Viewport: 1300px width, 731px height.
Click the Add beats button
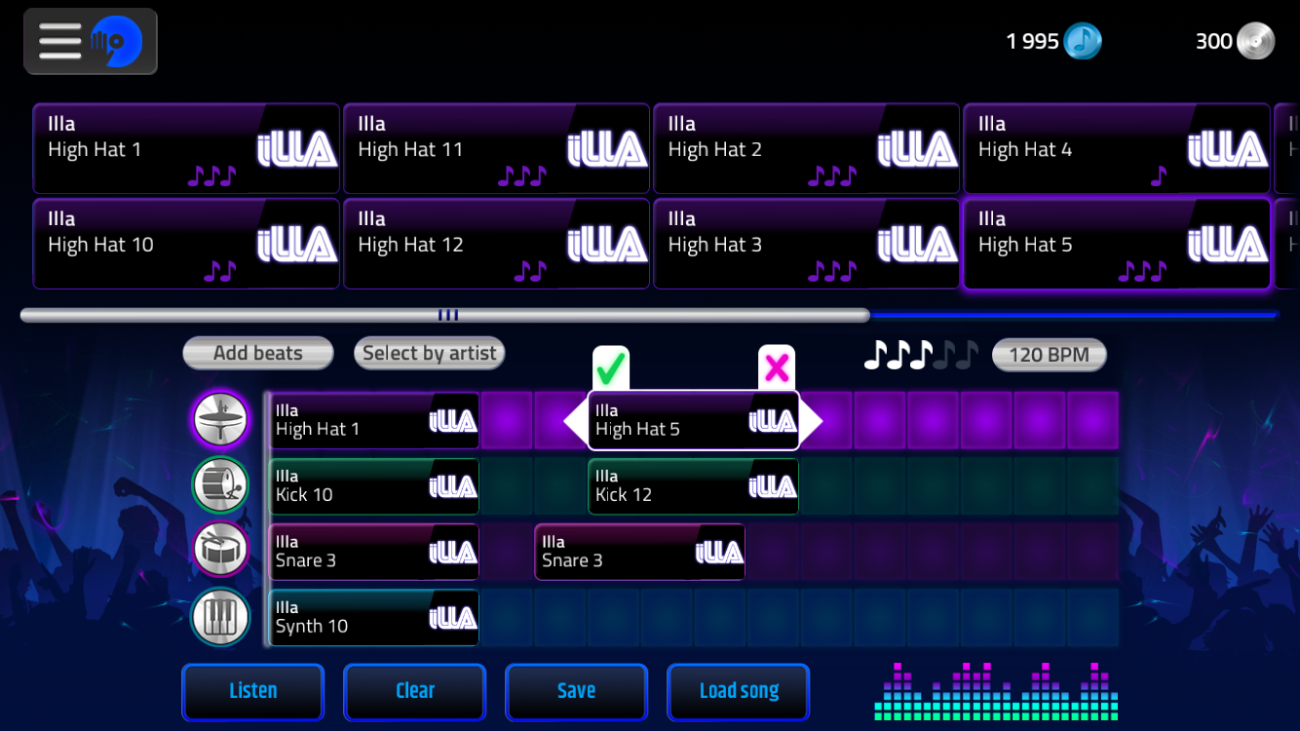[x=258, y=353]
